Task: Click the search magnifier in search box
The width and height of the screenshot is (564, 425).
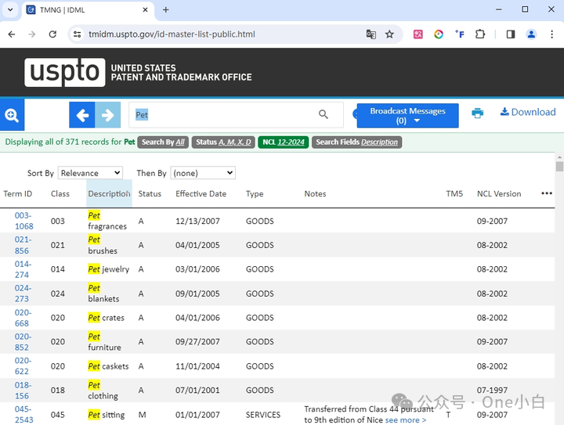Action: tap(323, 114)
